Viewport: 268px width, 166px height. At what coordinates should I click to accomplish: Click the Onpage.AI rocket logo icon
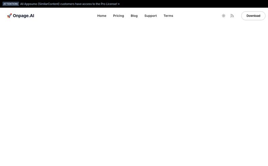tap(9, 16)
